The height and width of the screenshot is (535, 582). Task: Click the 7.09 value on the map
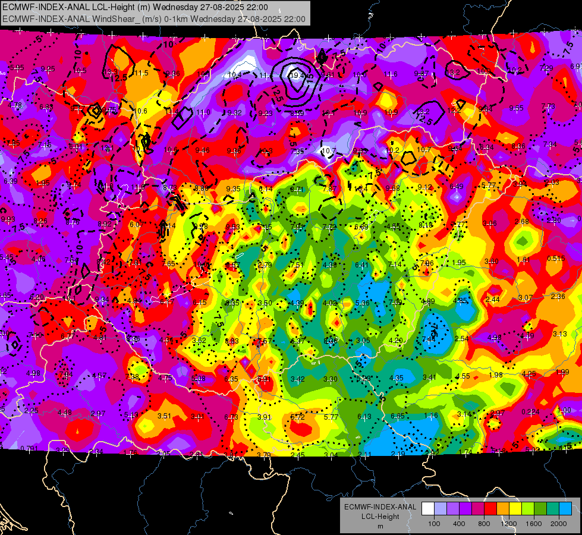[395, 302]
